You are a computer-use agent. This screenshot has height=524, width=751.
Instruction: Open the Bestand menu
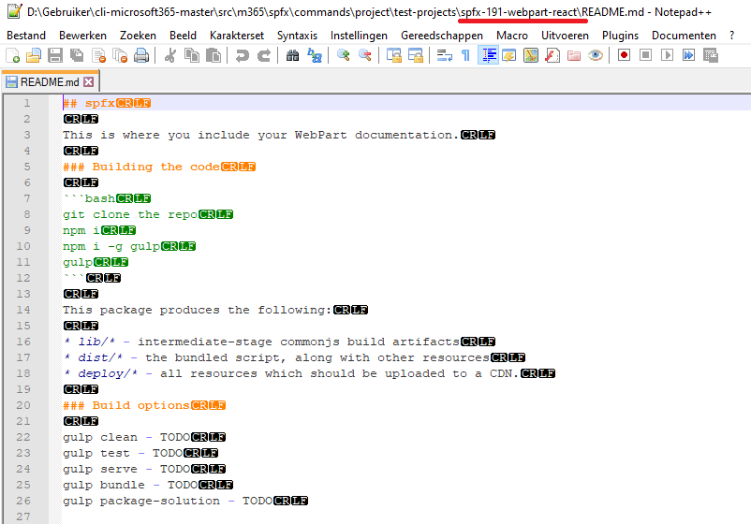26,36
